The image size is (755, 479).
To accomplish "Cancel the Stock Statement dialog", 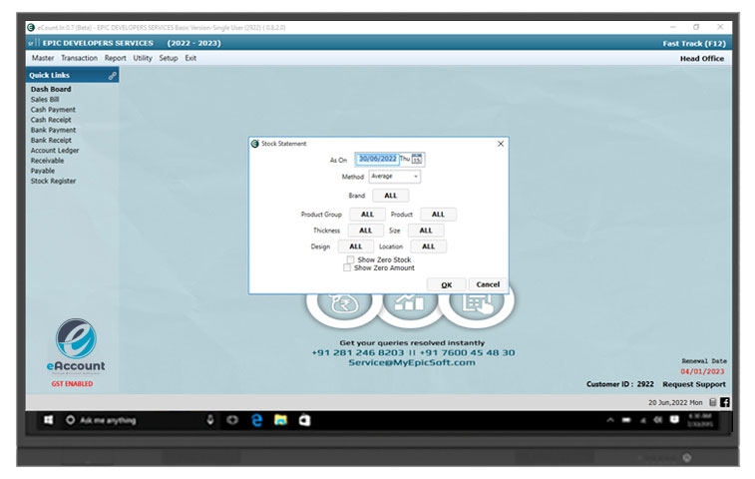I will [488, 284].
